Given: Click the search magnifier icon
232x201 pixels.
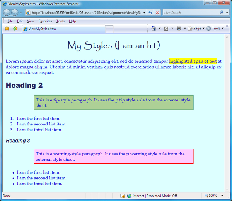Looking at the screenshot, I should 222,12.
